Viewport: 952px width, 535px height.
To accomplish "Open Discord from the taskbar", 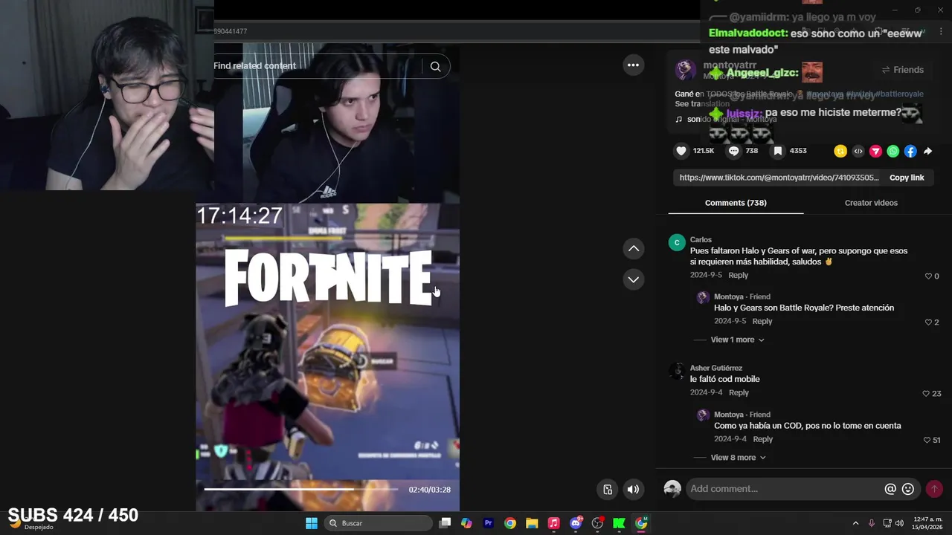I will click(x=576, y=523).
